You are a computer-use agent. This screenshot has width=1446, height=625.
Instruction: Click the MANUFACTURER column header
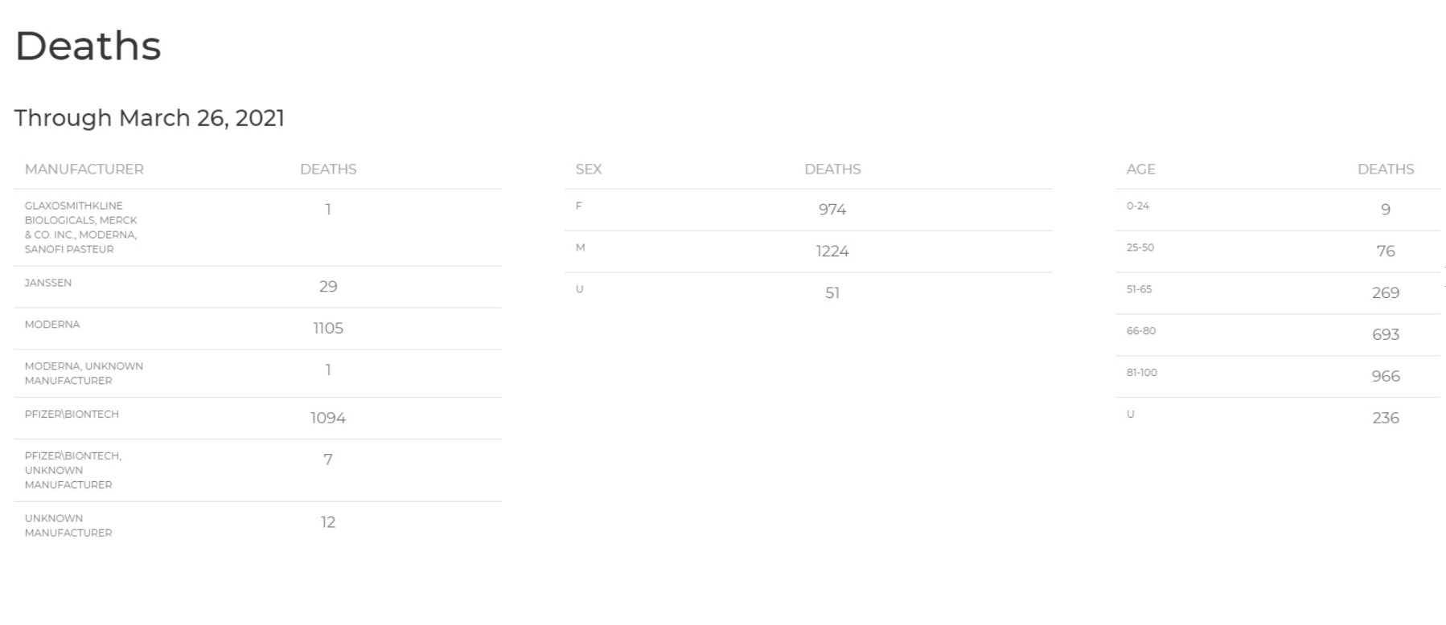point(84,170)
